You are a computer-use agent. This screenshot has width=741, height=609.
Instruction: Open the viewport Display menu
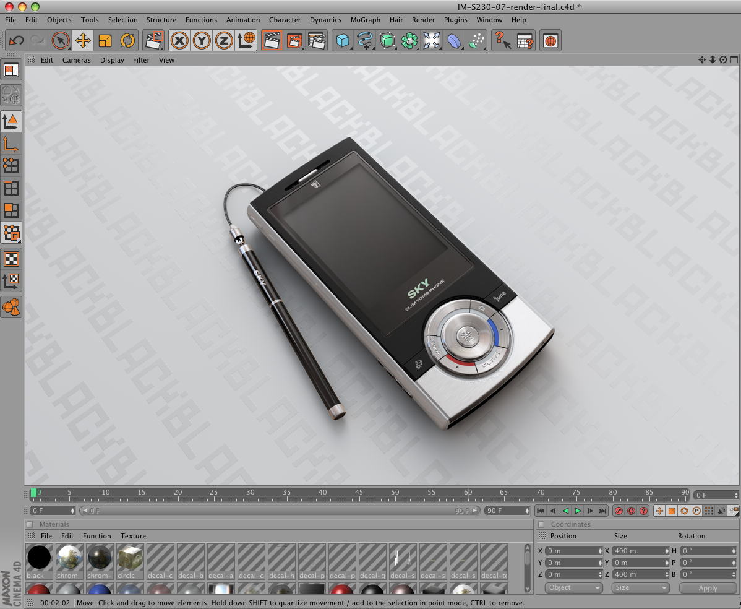tap(112, 60)
